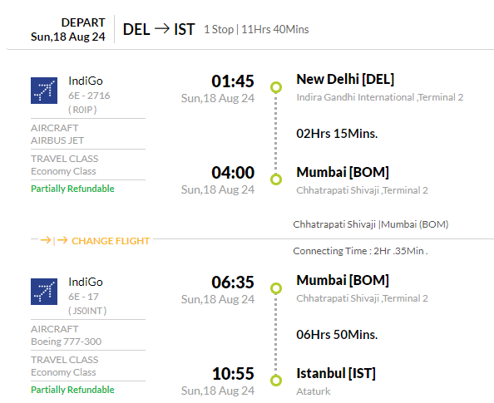Image resolution: width=494 pixels, height=403 pixels.
Task: Click the Istanbul [IST] destination name
Action: click(336, 373)
